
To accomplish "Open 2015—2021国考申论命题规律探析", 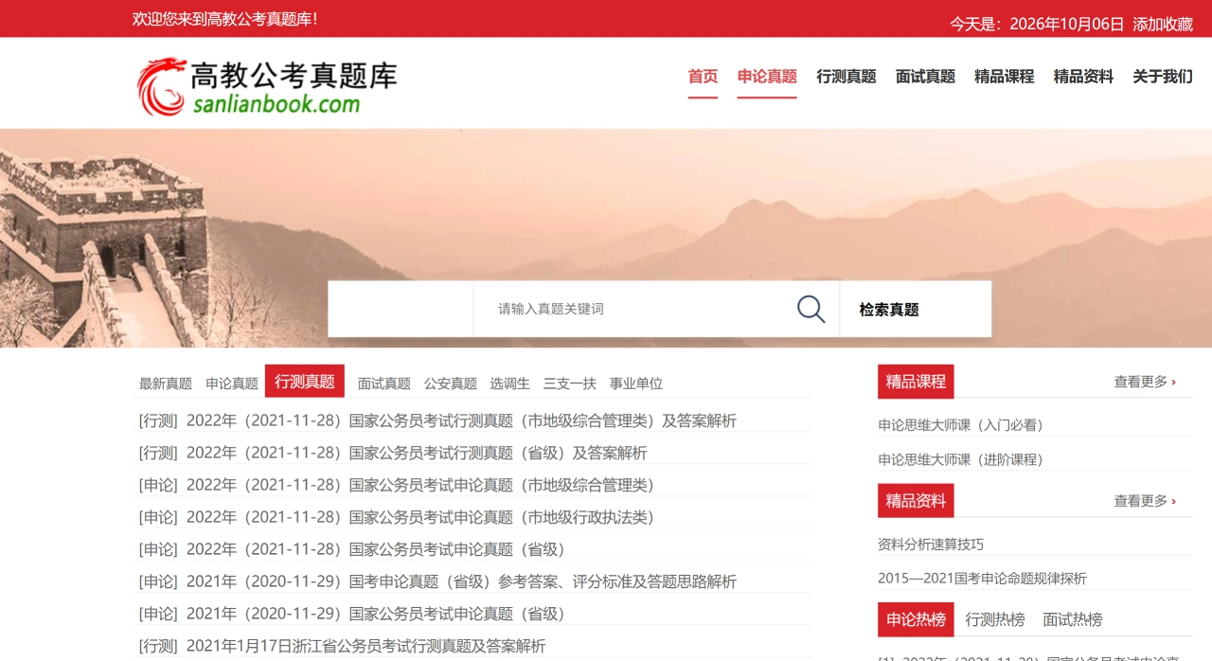I will tap(982, 579).
